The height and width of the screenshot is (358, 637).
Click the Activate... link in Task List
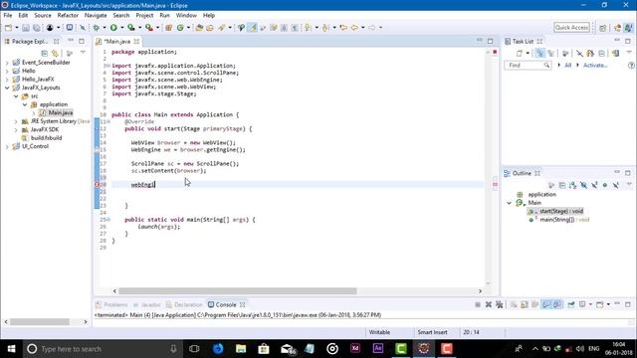(595, 65)
